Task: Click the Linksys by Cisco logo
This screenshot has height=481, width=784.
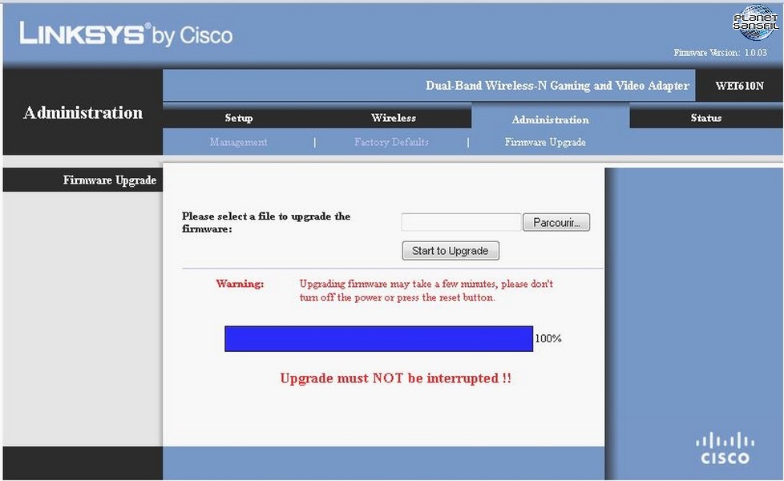Action: click(x=126, y=34)
